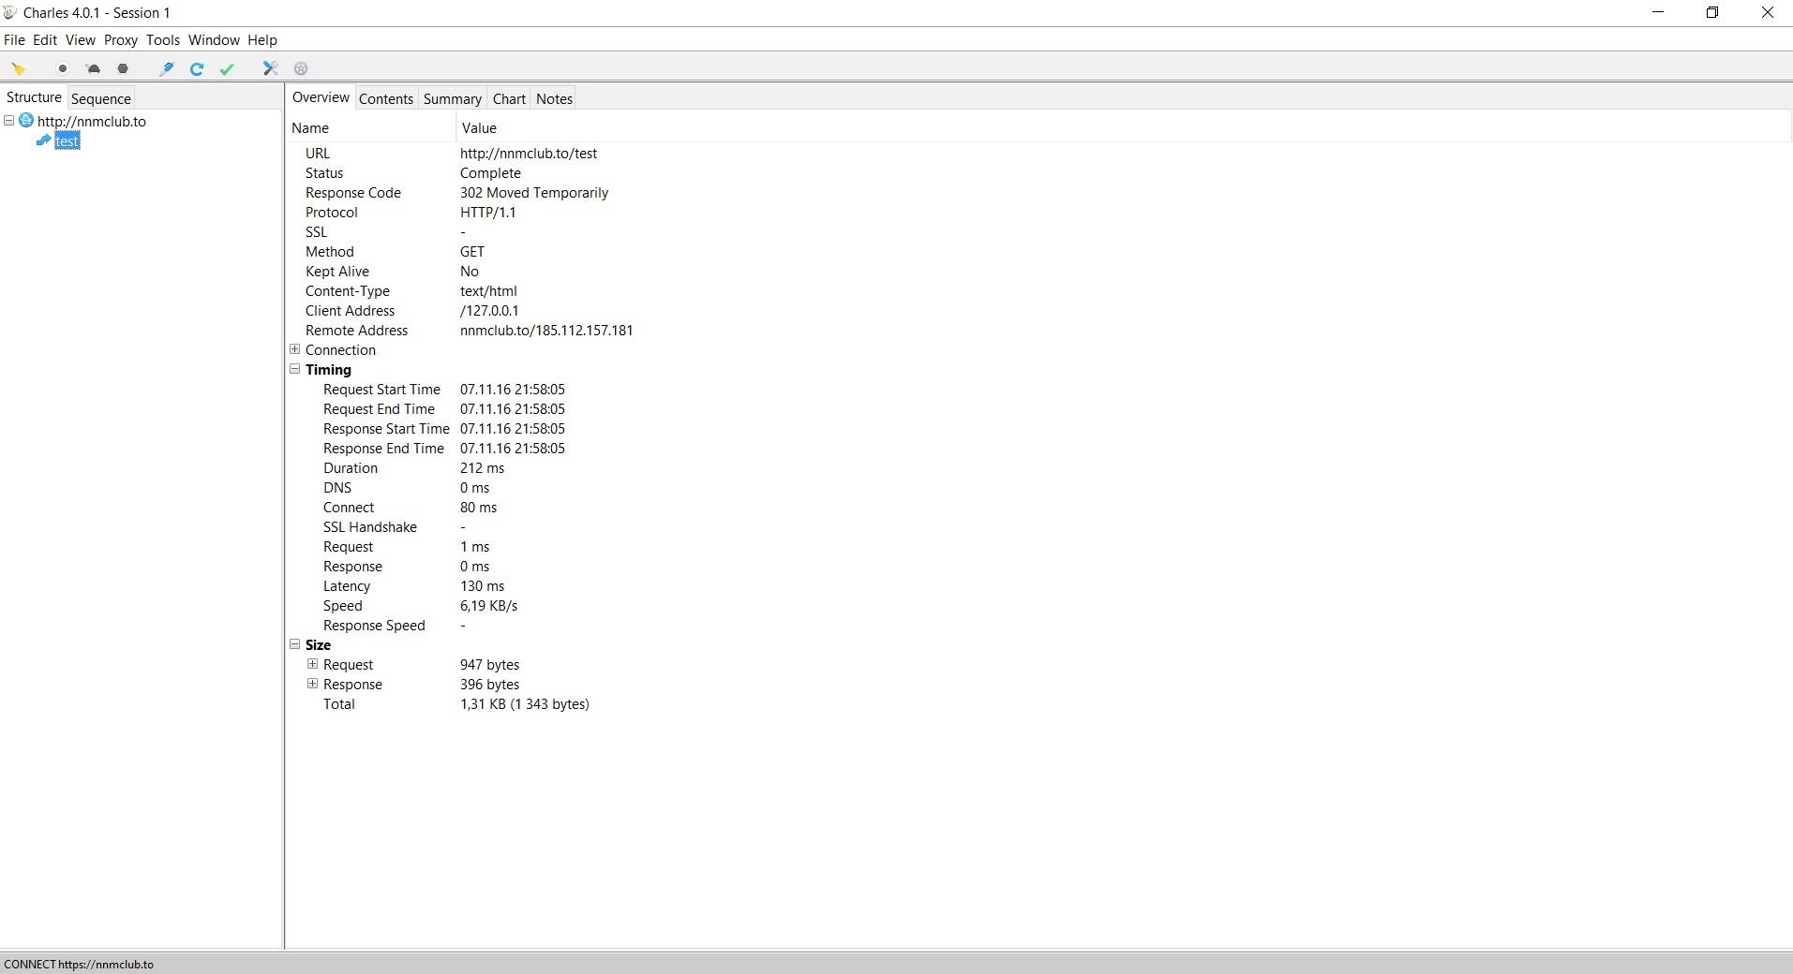Image resolution: width=1793 pixels, height=974 pixels.
Task: Restore down the Charles window
Action: 1711,12
